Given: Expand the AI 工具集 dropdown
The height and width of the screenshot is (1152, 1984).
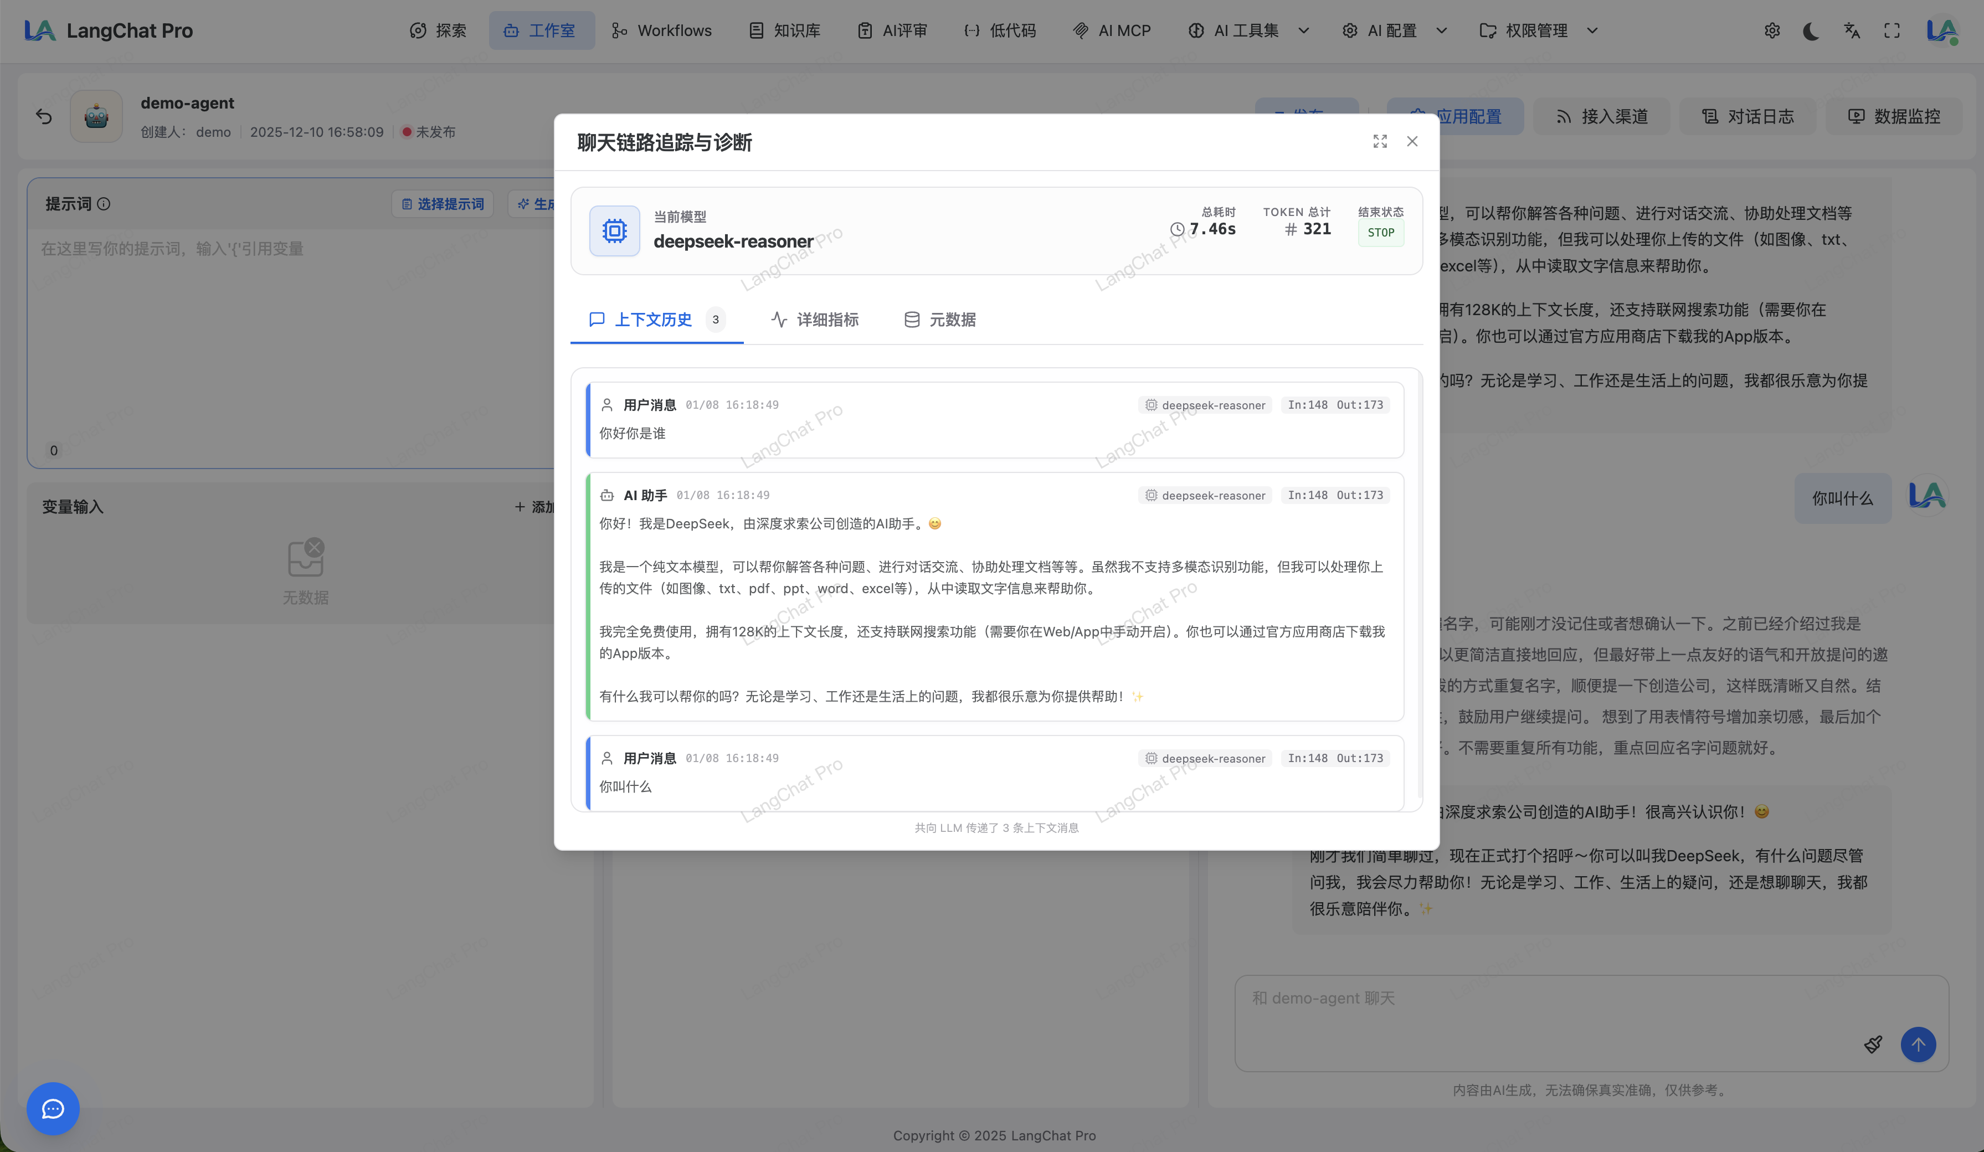Looking at the screenshot, I should 1248,30.
